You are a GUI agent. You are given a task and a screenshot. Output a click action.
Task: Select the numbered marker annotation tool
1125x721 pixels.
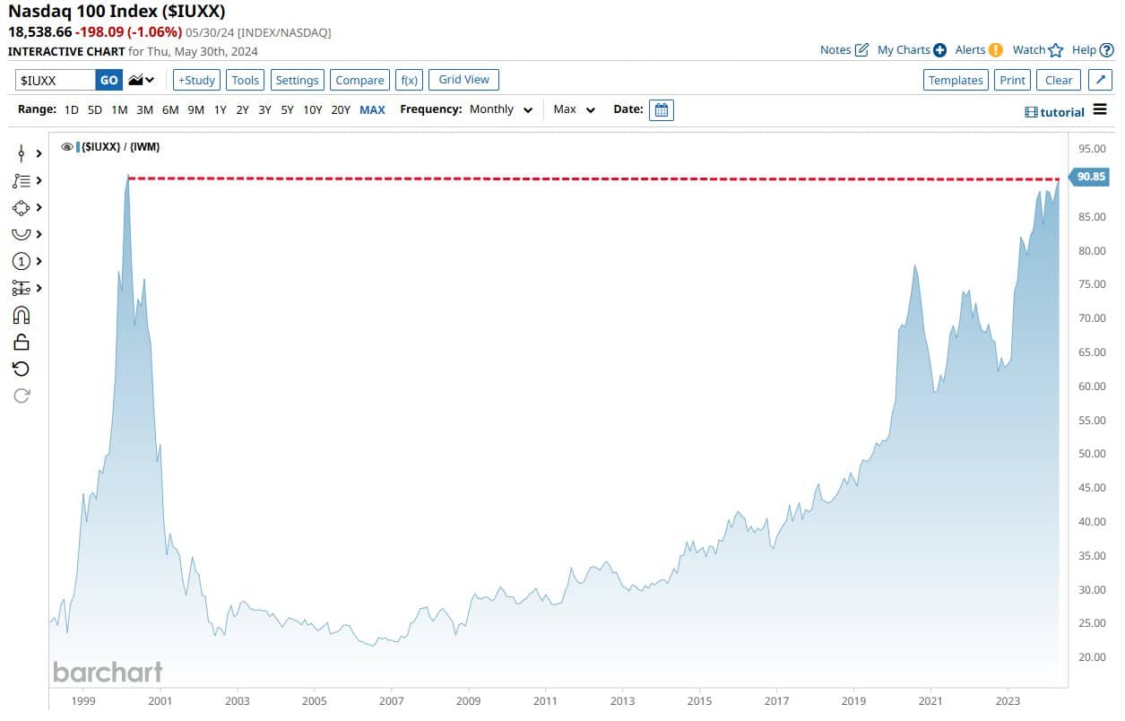[22, 261]
